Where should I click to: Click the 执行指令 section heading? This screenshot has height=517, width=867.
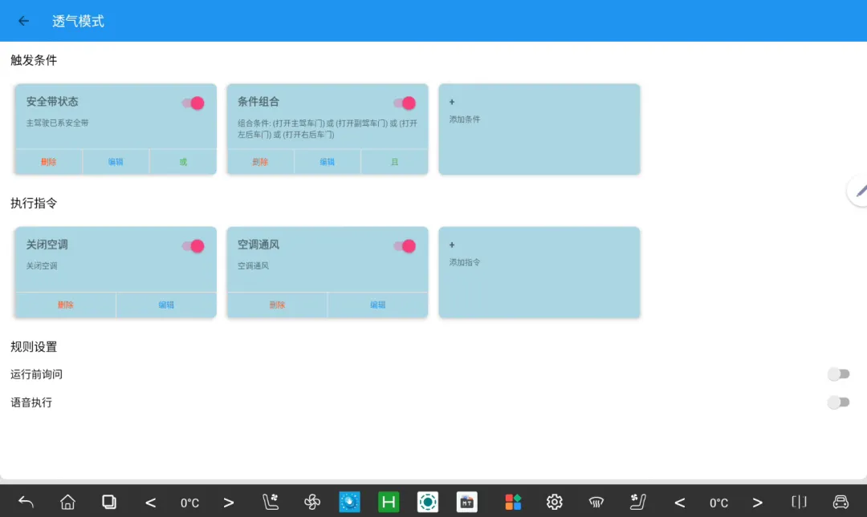34,204
